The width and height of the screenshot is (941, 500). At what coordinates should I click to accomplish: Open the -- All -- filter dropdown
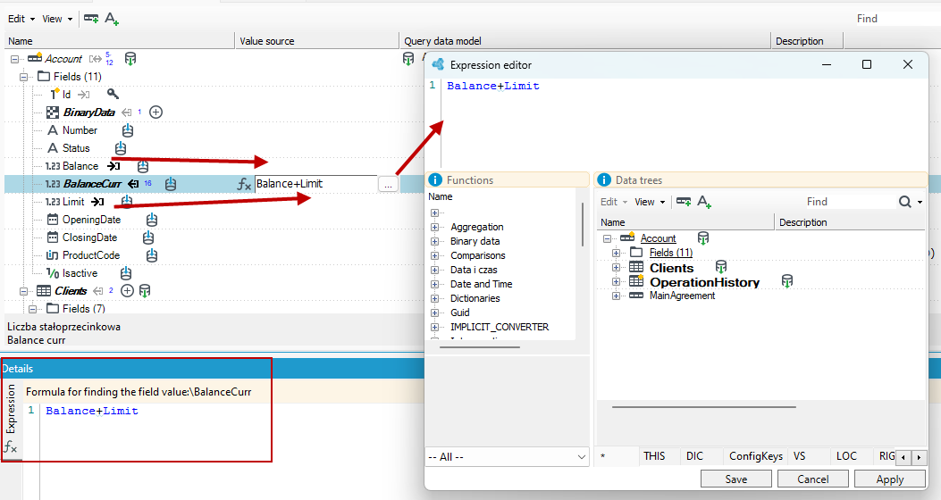point(507,457)
